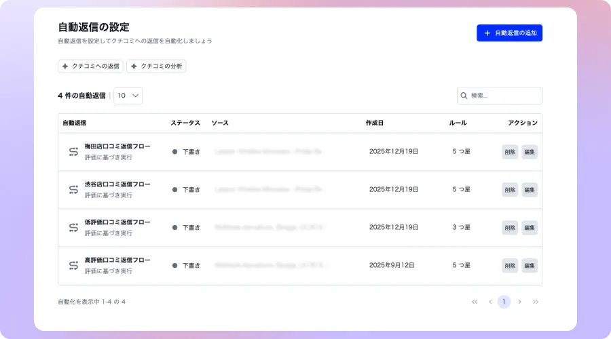Delete the 低評価口コミ返信フロー row via 削除
This screenshot has height=339, width=611.
click(510, 227)
